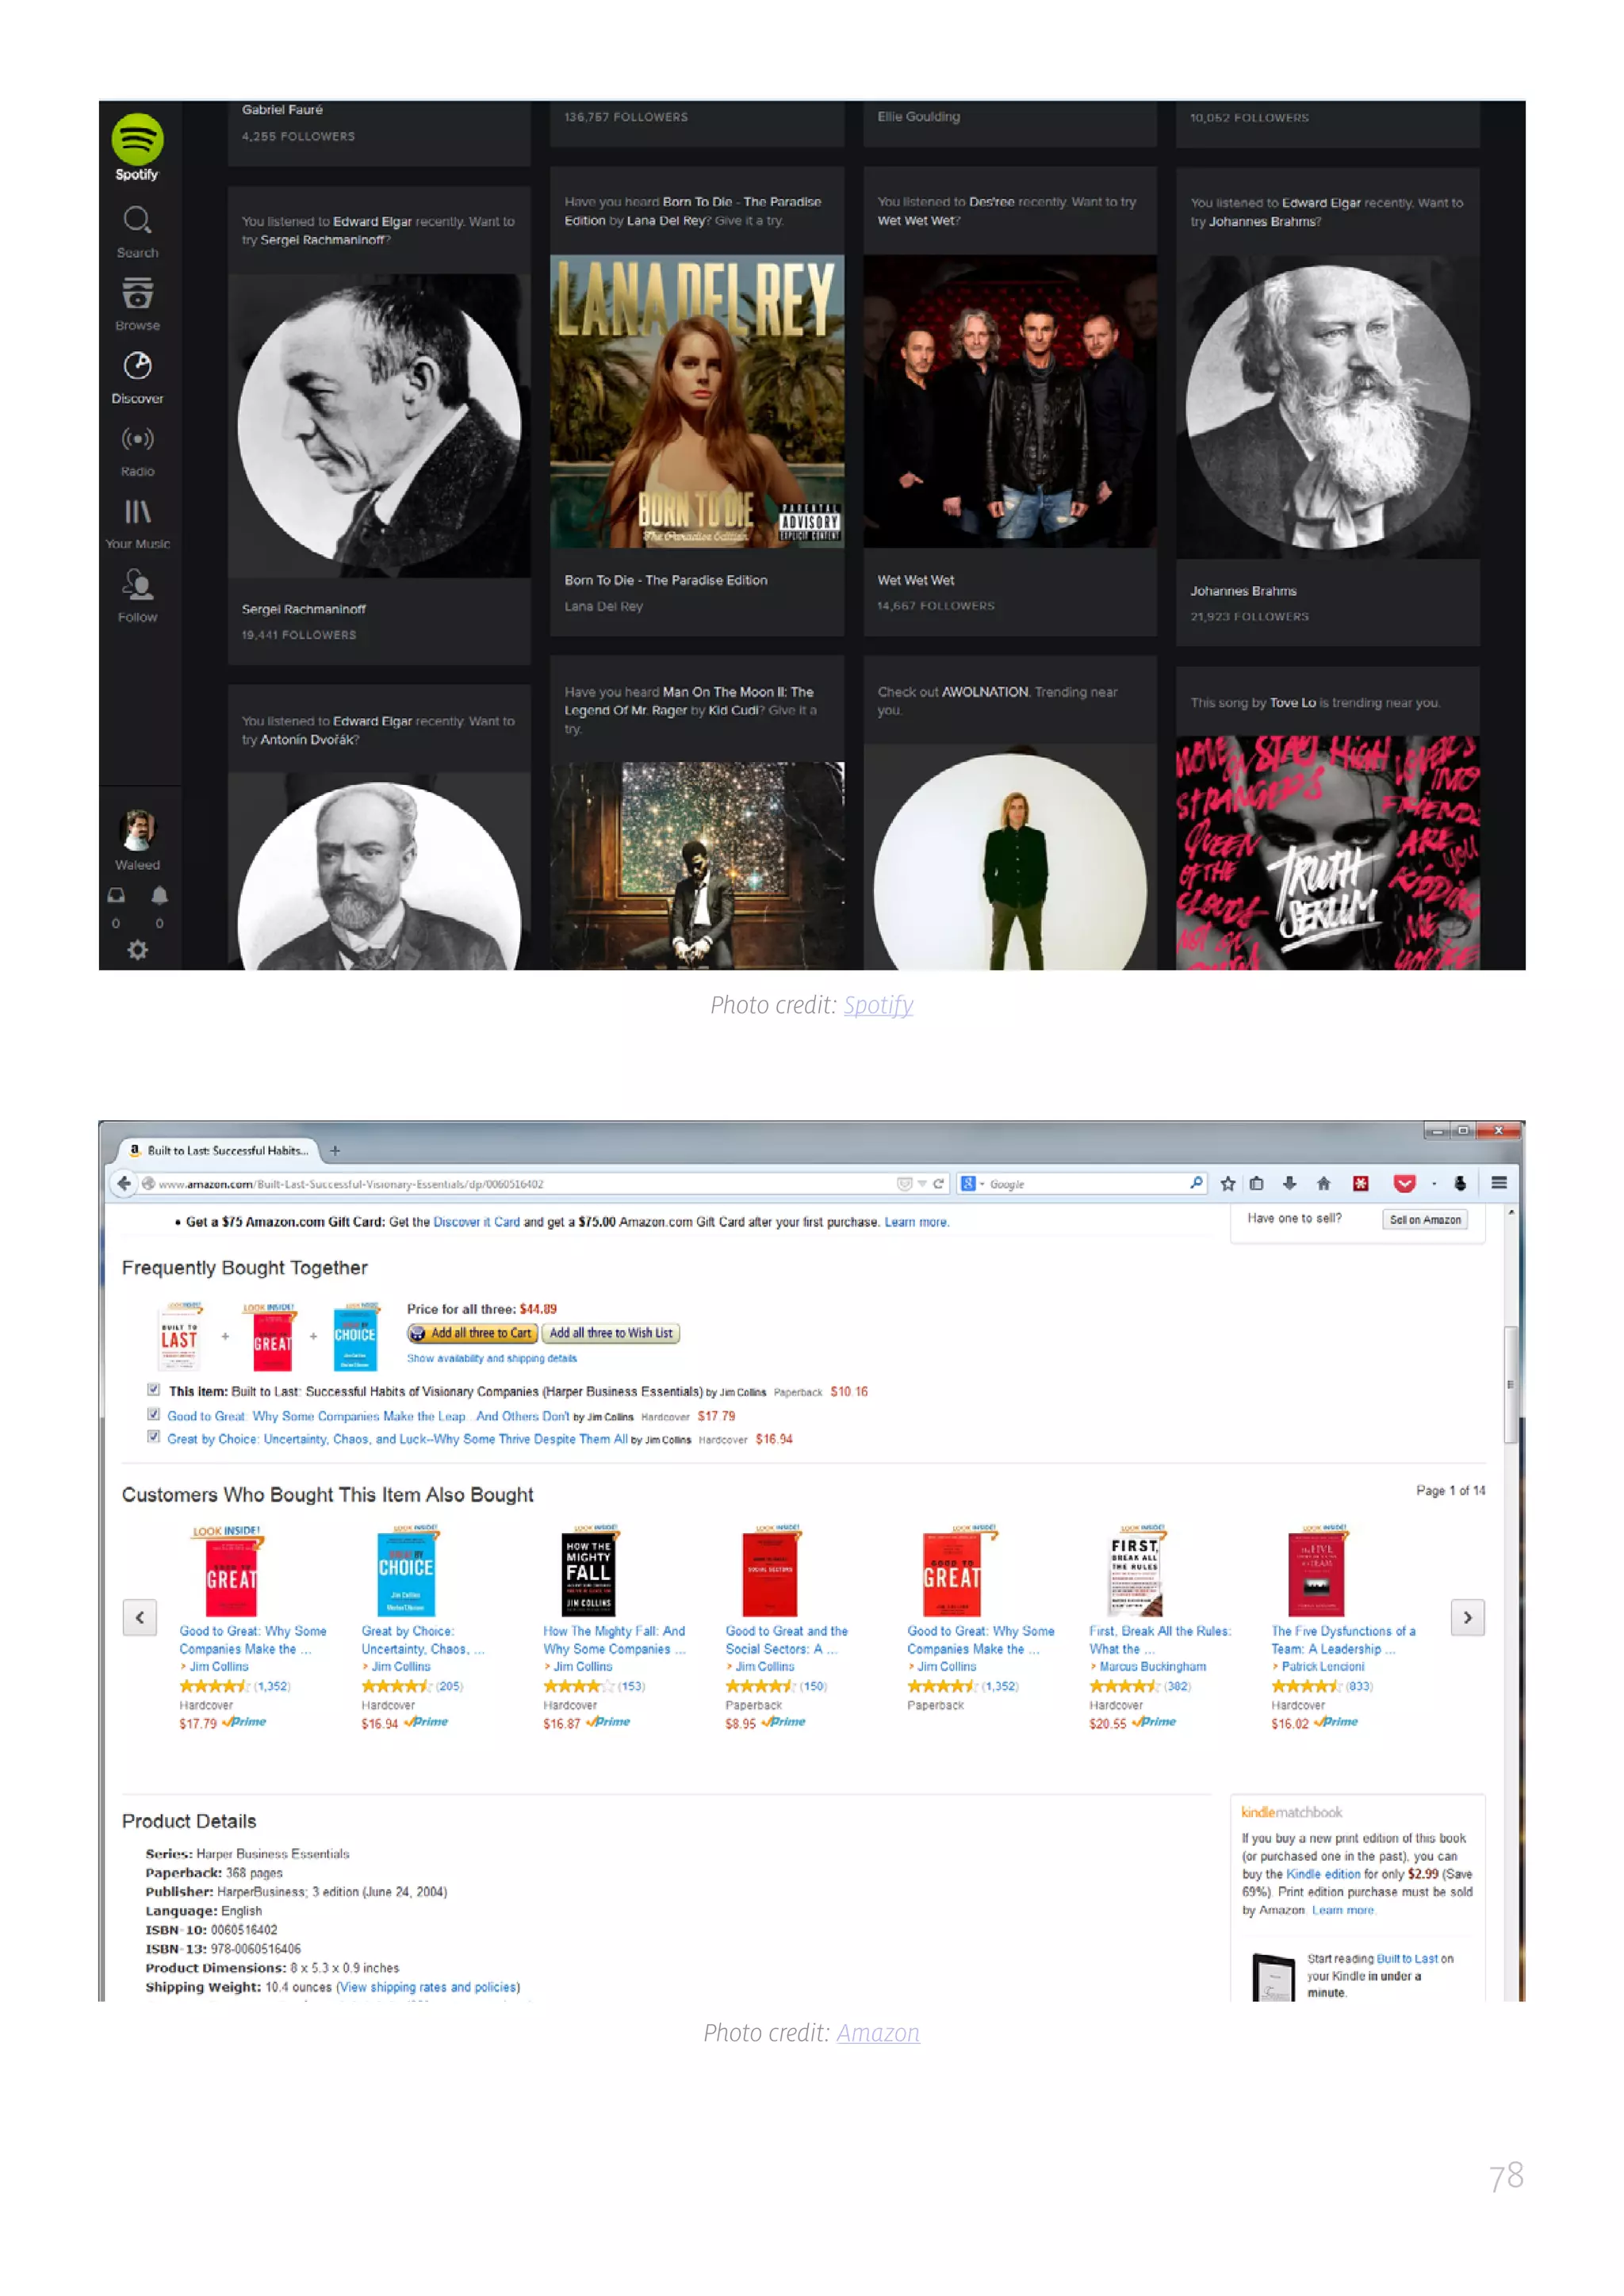Open Your Music library icon

point(137,513)
